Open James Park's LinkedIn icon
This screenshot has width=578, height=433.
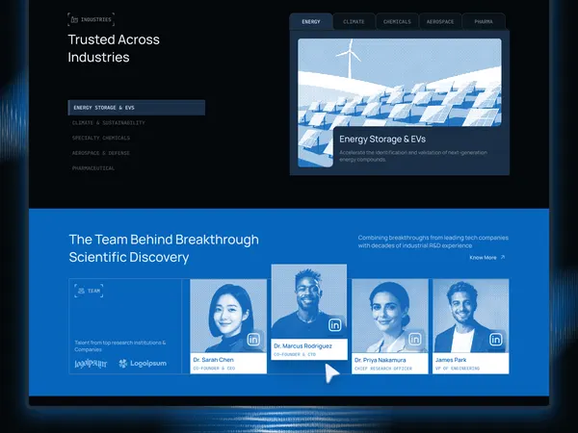496,339
